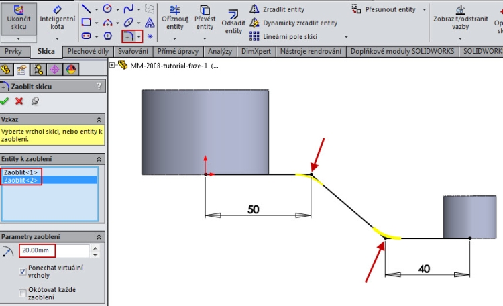This screenshot has width=503, height=306.
Task: Click Převést entity convert tool
Action: point(205,19)
